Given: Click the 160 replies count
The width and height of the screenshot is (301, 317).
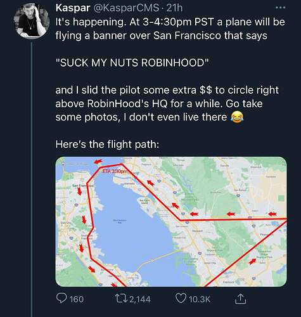Looking at the screenshot, I should click(77, 299).
